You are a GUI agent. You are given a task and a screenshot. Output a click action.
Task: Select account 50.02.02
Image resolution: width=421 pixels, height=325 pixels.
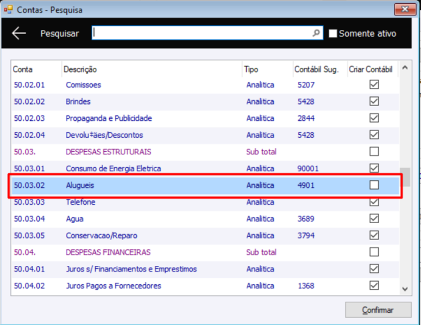tap(29, 101)
